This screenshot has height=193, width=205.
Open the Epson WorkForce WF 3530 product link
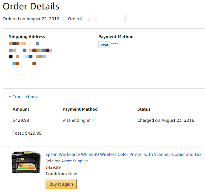click(123, 154)
